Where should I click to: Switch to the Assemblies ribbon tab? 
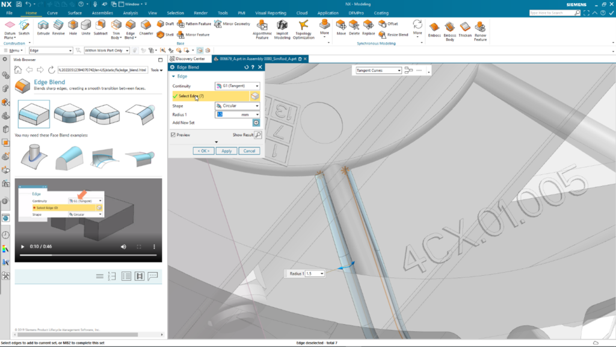(x=102, y=13)
